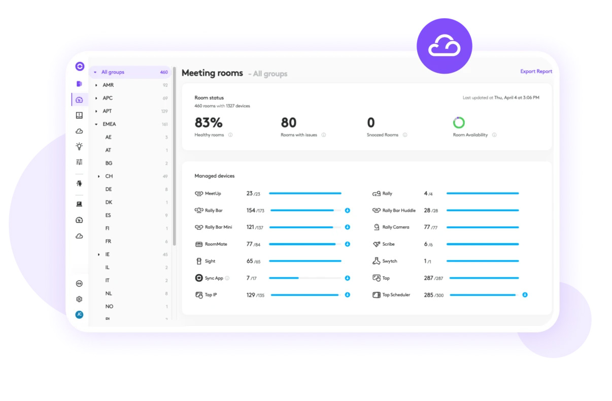This screenshot has width=612, height=401.
Task: Open the Android robot icon in sidebar
Action: (79, 183)
